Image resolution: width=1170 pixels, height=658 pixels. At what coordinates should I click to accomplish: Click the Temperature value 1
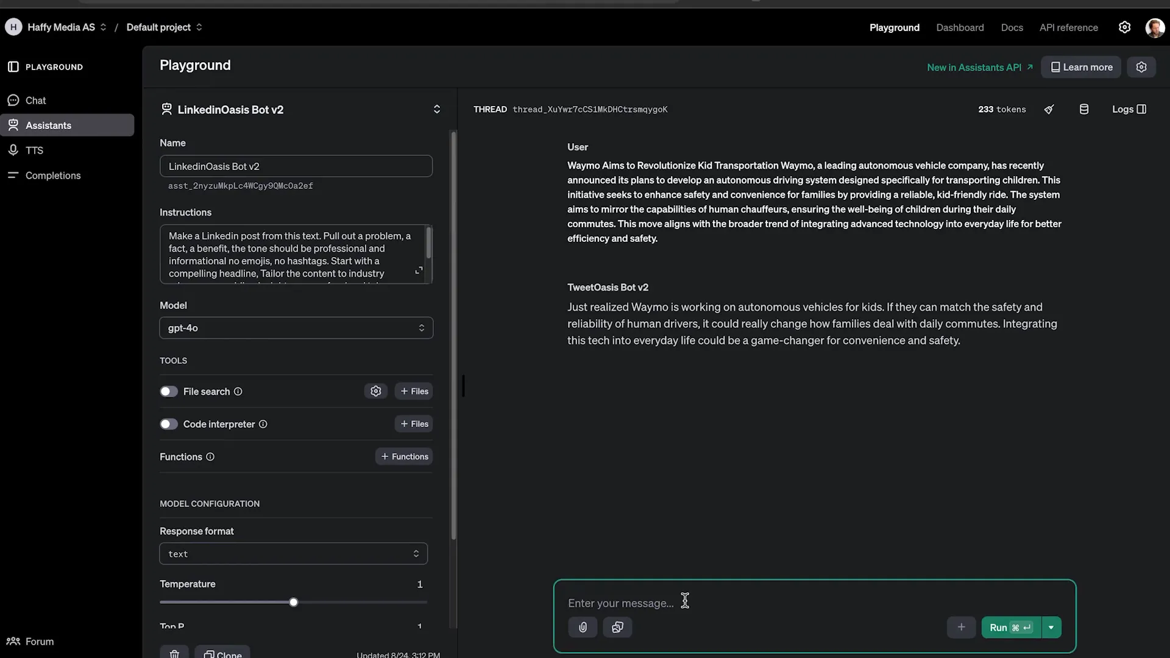click(419, 584)
